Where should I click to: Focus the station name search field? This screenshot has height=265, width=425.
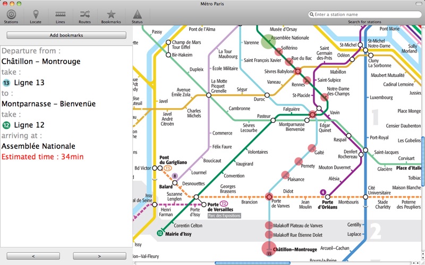365,14
